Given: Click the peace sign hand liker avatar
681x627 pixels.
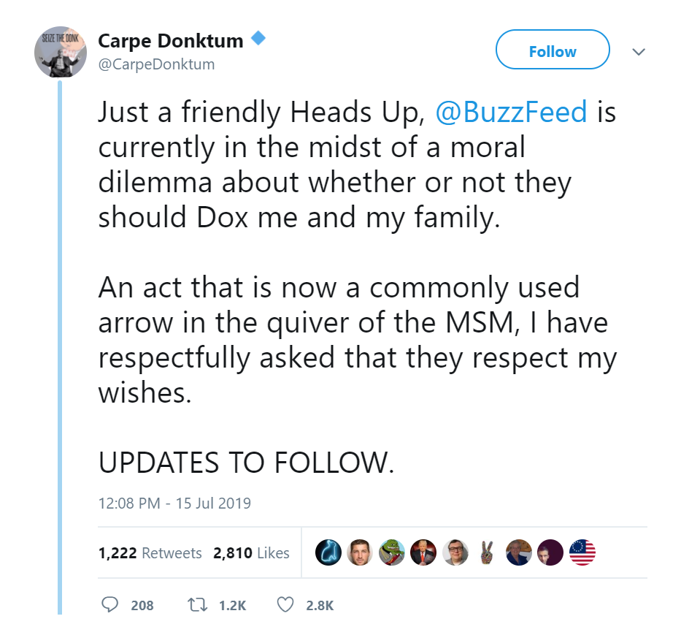Looking at the screenshot, I should (x=486, y=553).
